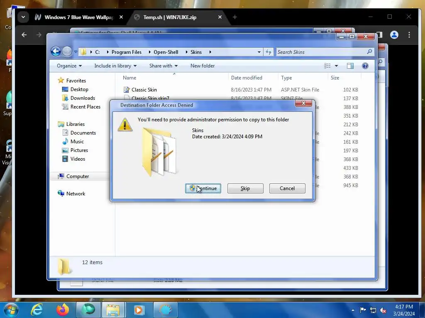
Task: Click Skip in the Access Denied dialog
Action: tap(245, 188)
